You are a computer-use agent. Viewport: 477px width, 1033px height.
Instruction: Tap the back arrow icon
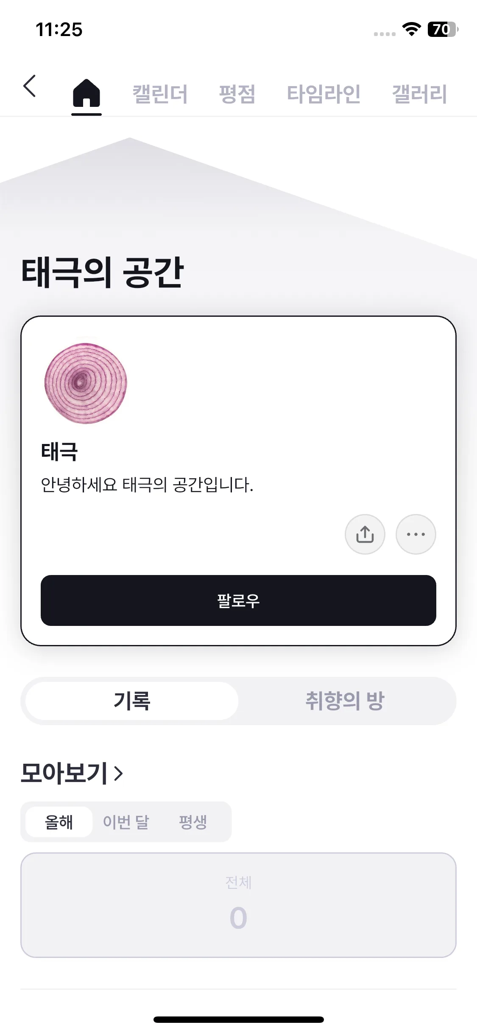(30, 86)
